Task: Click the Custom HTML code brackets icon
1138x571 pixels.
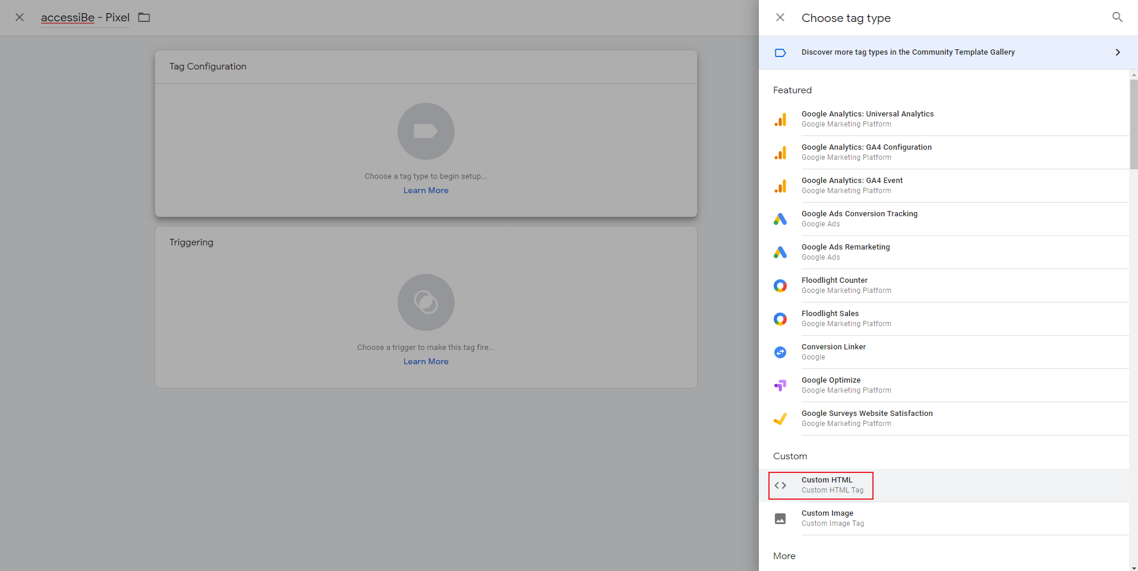Action: click(780, 485)
